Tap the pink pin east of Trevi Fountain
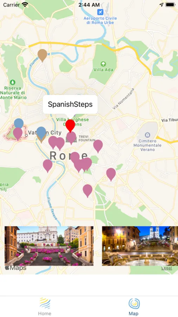 pyautogui.click(x=98, y=146)
